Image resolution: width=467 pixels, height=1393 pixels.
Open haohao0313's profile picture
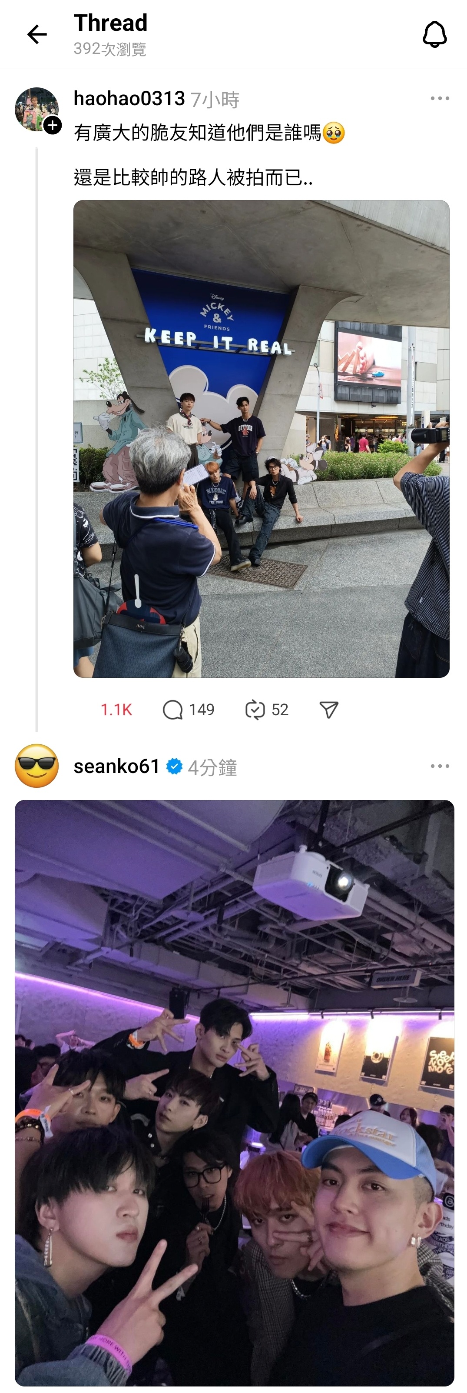click(x=36, y=109)
